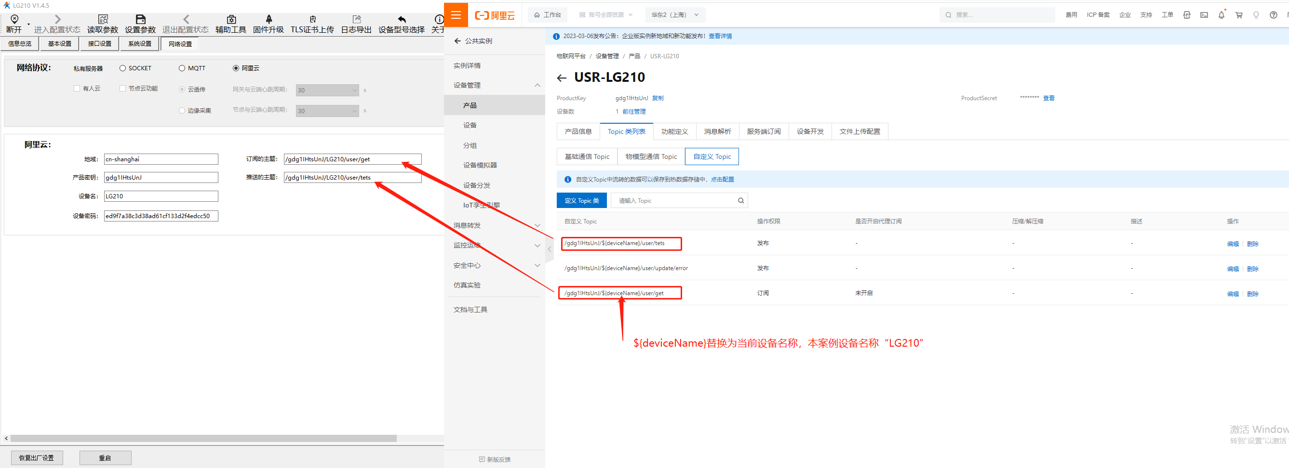Image resolution: width=1289 pixels, height=468 pixels.
Task: Click 查看 link next to ProductSecret
Action: click(1048, 99)
